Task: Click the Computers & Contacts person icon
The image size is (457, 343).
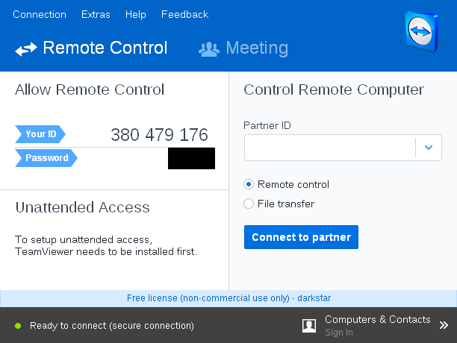Action: point(309,325)
